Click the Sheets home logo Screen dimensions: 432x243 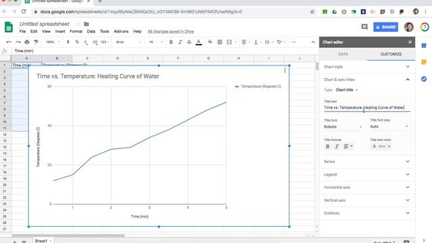[x=9, y=27]
